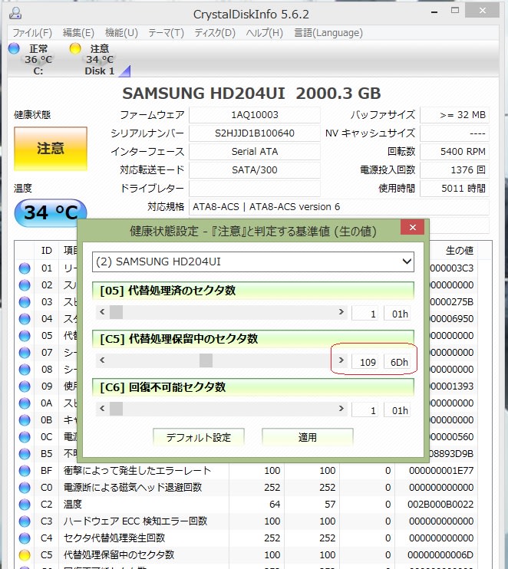The height and width of the screenshot is (569, 508).
Task: Open the ディスク(D) menu
Action: (215, 33)
